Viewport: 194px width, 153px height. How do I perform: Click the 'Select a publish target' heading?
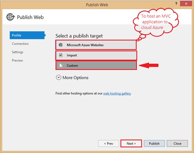click(x=79, y=36)
